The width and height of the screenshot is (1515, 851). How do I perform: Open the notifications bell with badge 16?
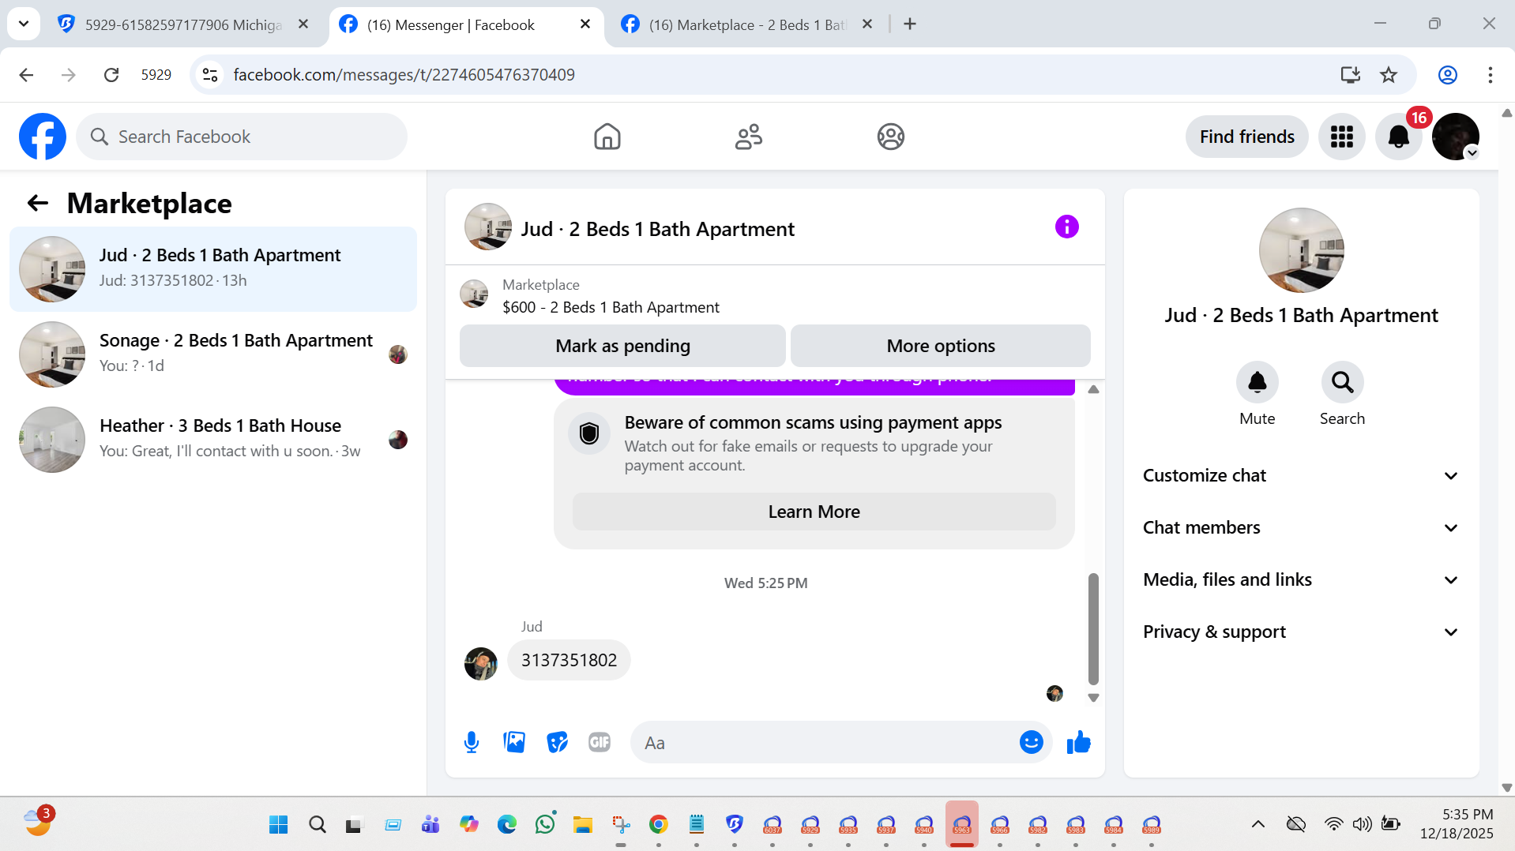[x=1399, y=137]
